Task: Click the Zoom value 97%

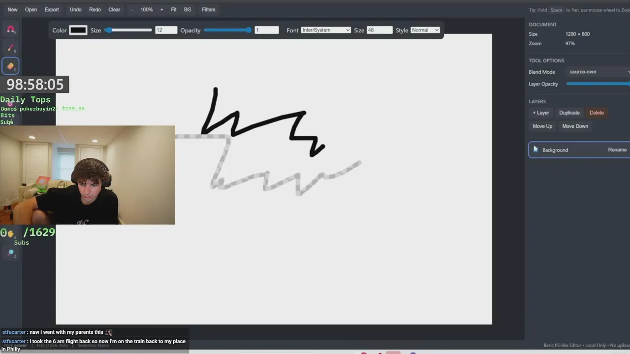Action: coord(570,43)
